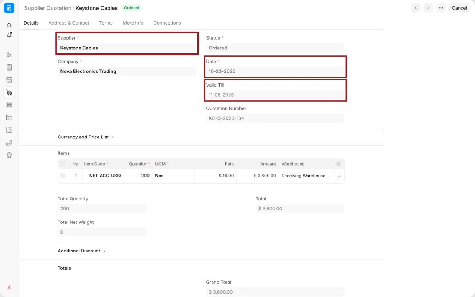Go to previous document with left arrow

(x=416, y=8)
